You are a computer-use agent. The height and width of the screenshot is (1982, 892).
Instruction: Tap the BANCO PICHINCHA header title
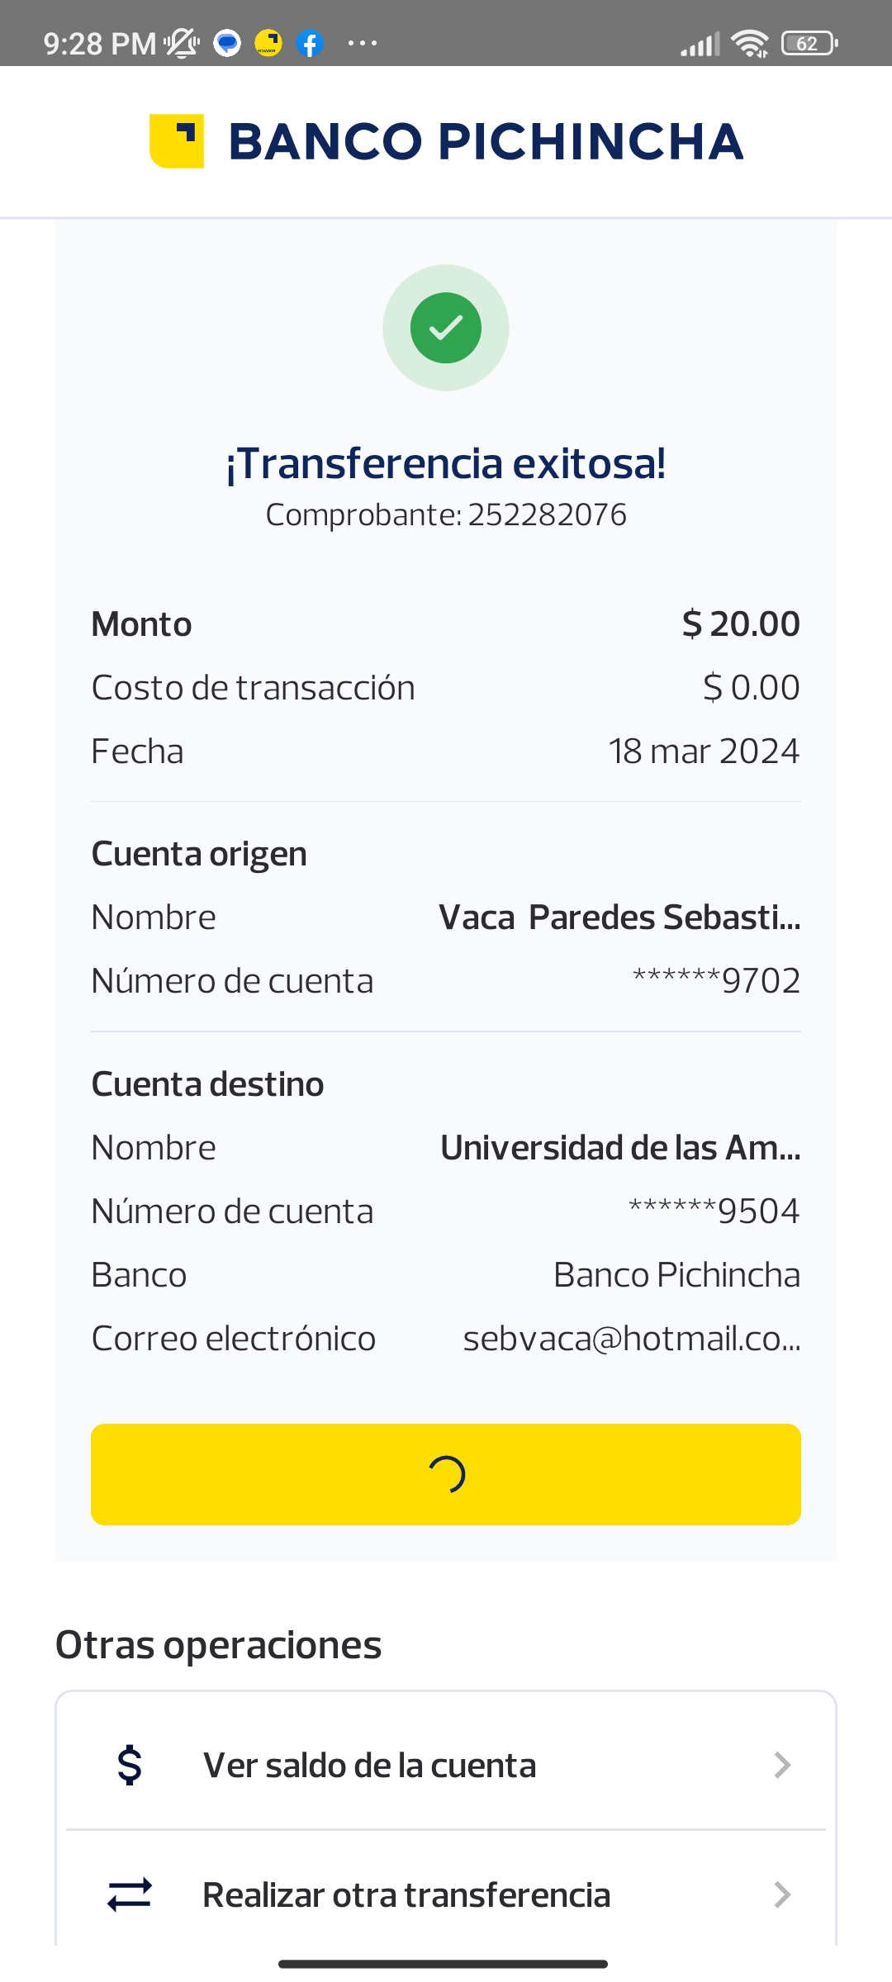(486, 141)
